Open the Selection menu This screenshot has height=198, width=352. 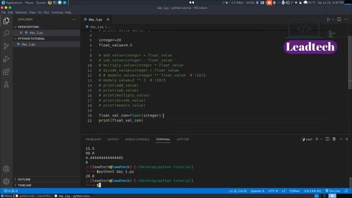21,12
